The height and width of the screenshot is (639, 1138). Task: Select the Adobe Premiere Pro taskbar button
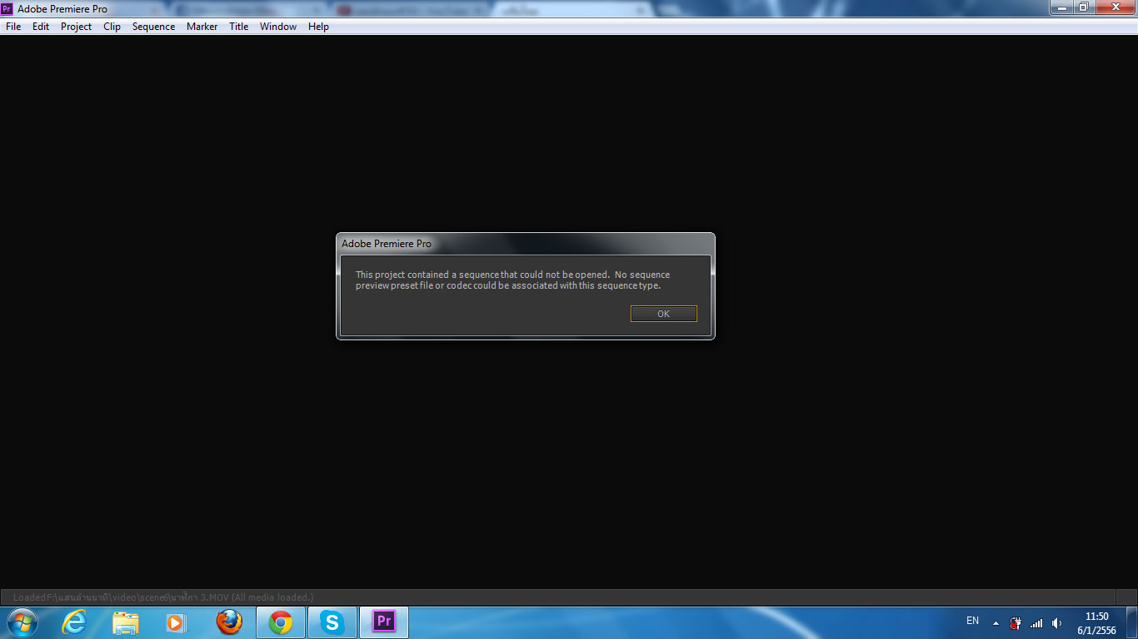pyautogui.click(x=384, y=622)
